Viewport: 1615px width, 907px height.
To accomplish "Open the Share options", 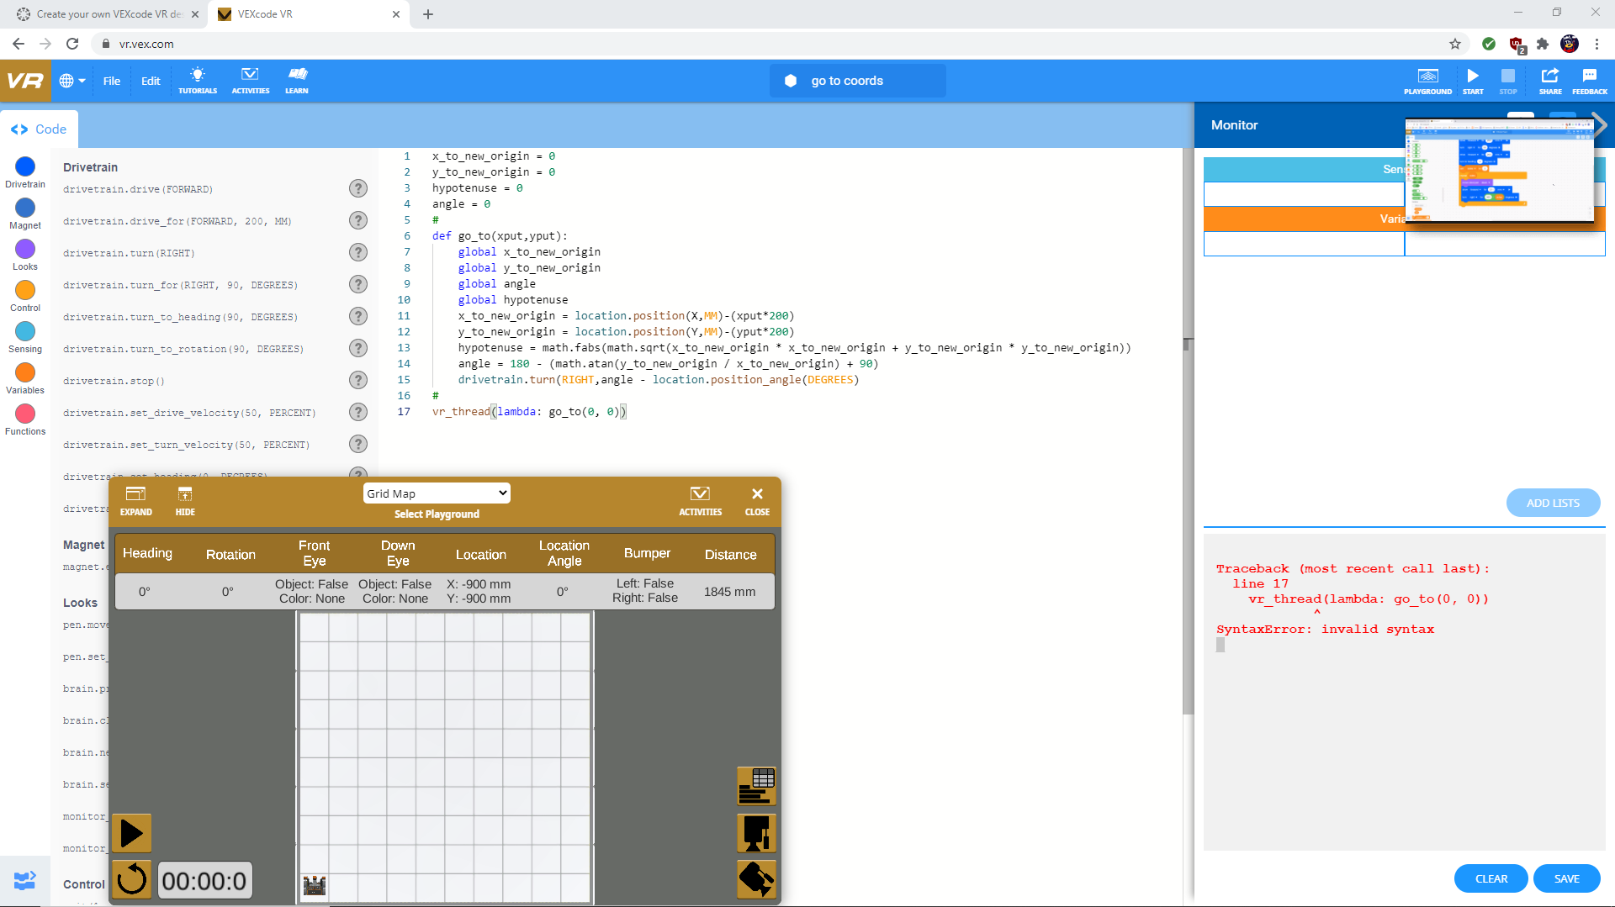I will pos(1550,80).
